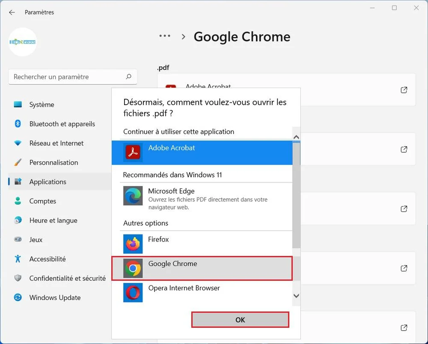428x344 pixels.
Task: Open the external link icon on the .pdf row
Action: [404, 90]
